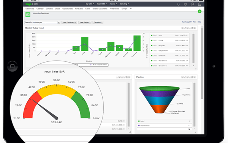Open the user profile icon
The height and width of the screenshot is (143, 228).
tap(199, 4)
